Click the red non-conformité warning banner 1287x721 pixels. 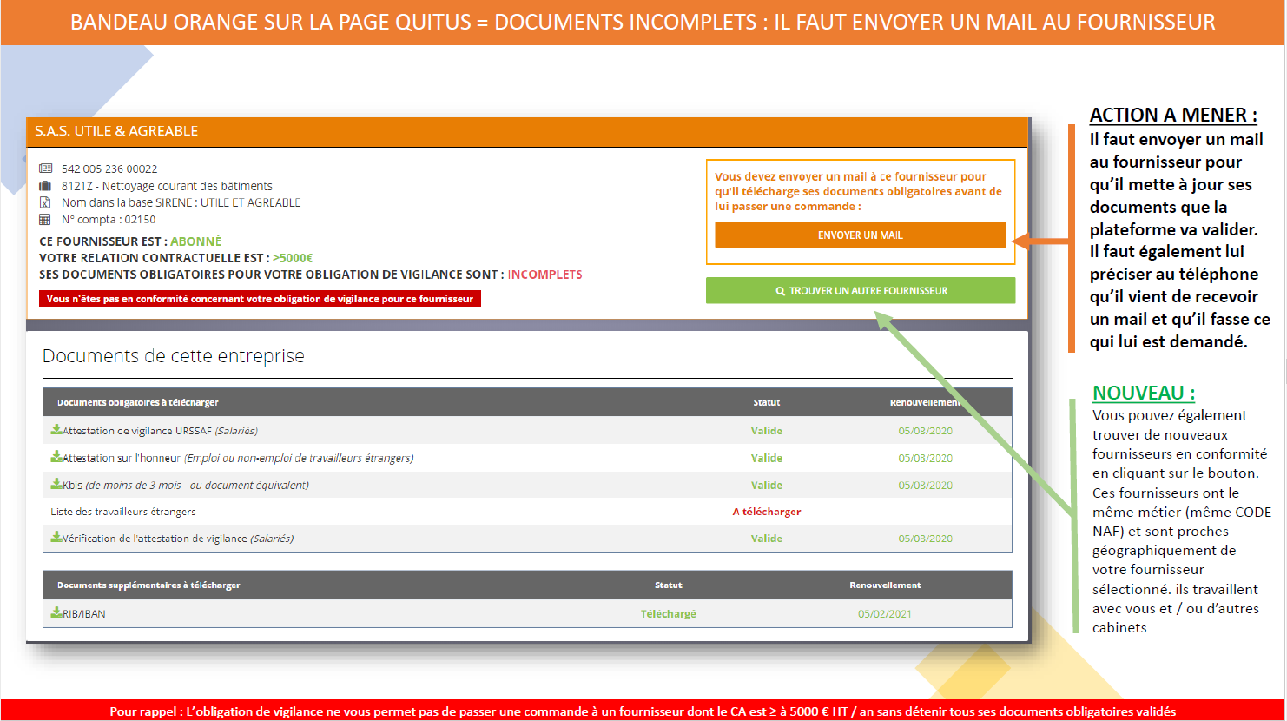click(260, 299)
